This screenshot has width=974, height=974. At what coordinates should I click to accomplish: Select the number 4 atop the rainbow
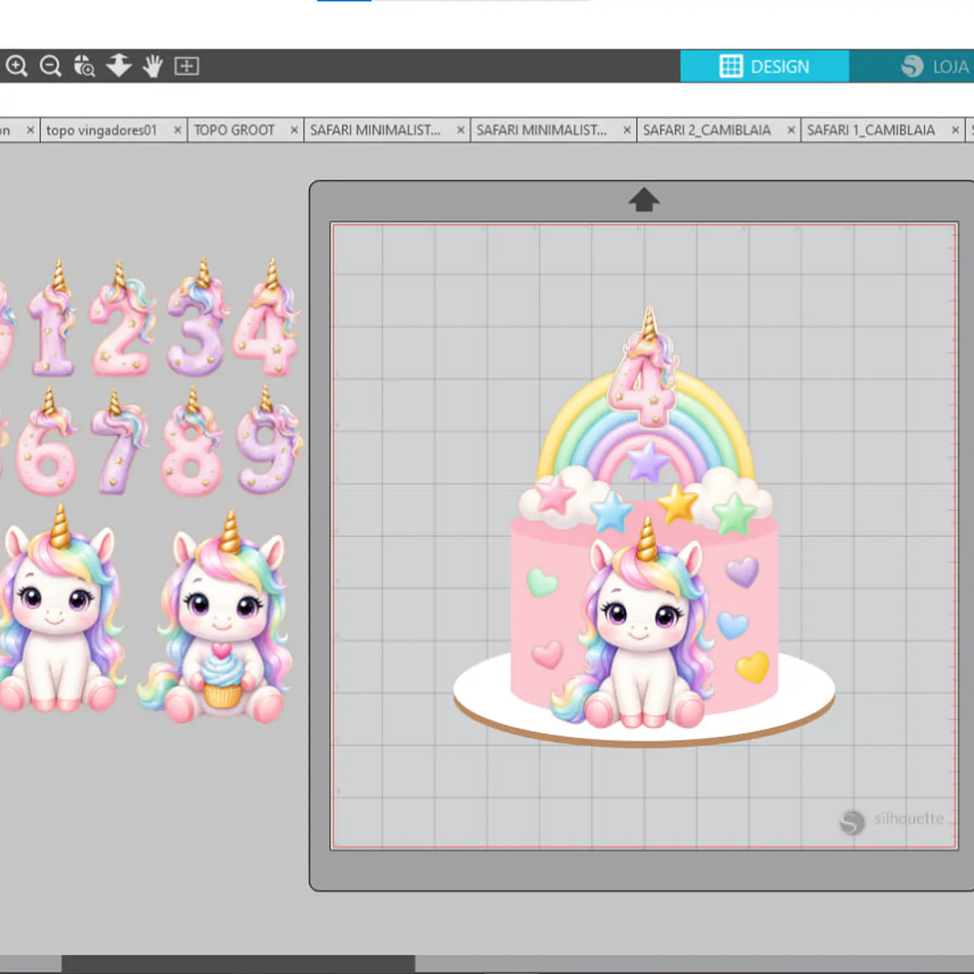(643, 368)
